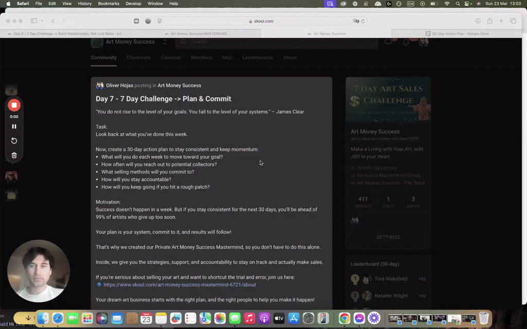Open Art Money Success - The Book link
The height and width of the screenshot is (329, 527).
tap(391, 183)
